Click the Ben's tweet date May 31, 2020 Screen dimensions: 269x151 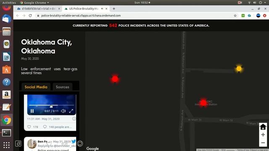pyautogui.click(x=62, y=141)
